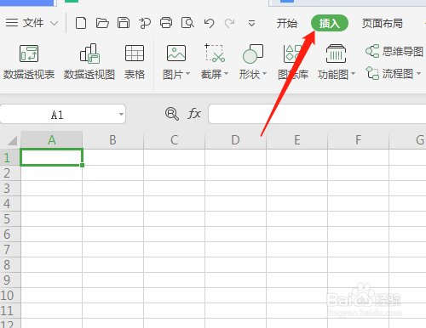Click the 图片 picture icon
This screenshot has height=328, width=426.
point(176,54)
